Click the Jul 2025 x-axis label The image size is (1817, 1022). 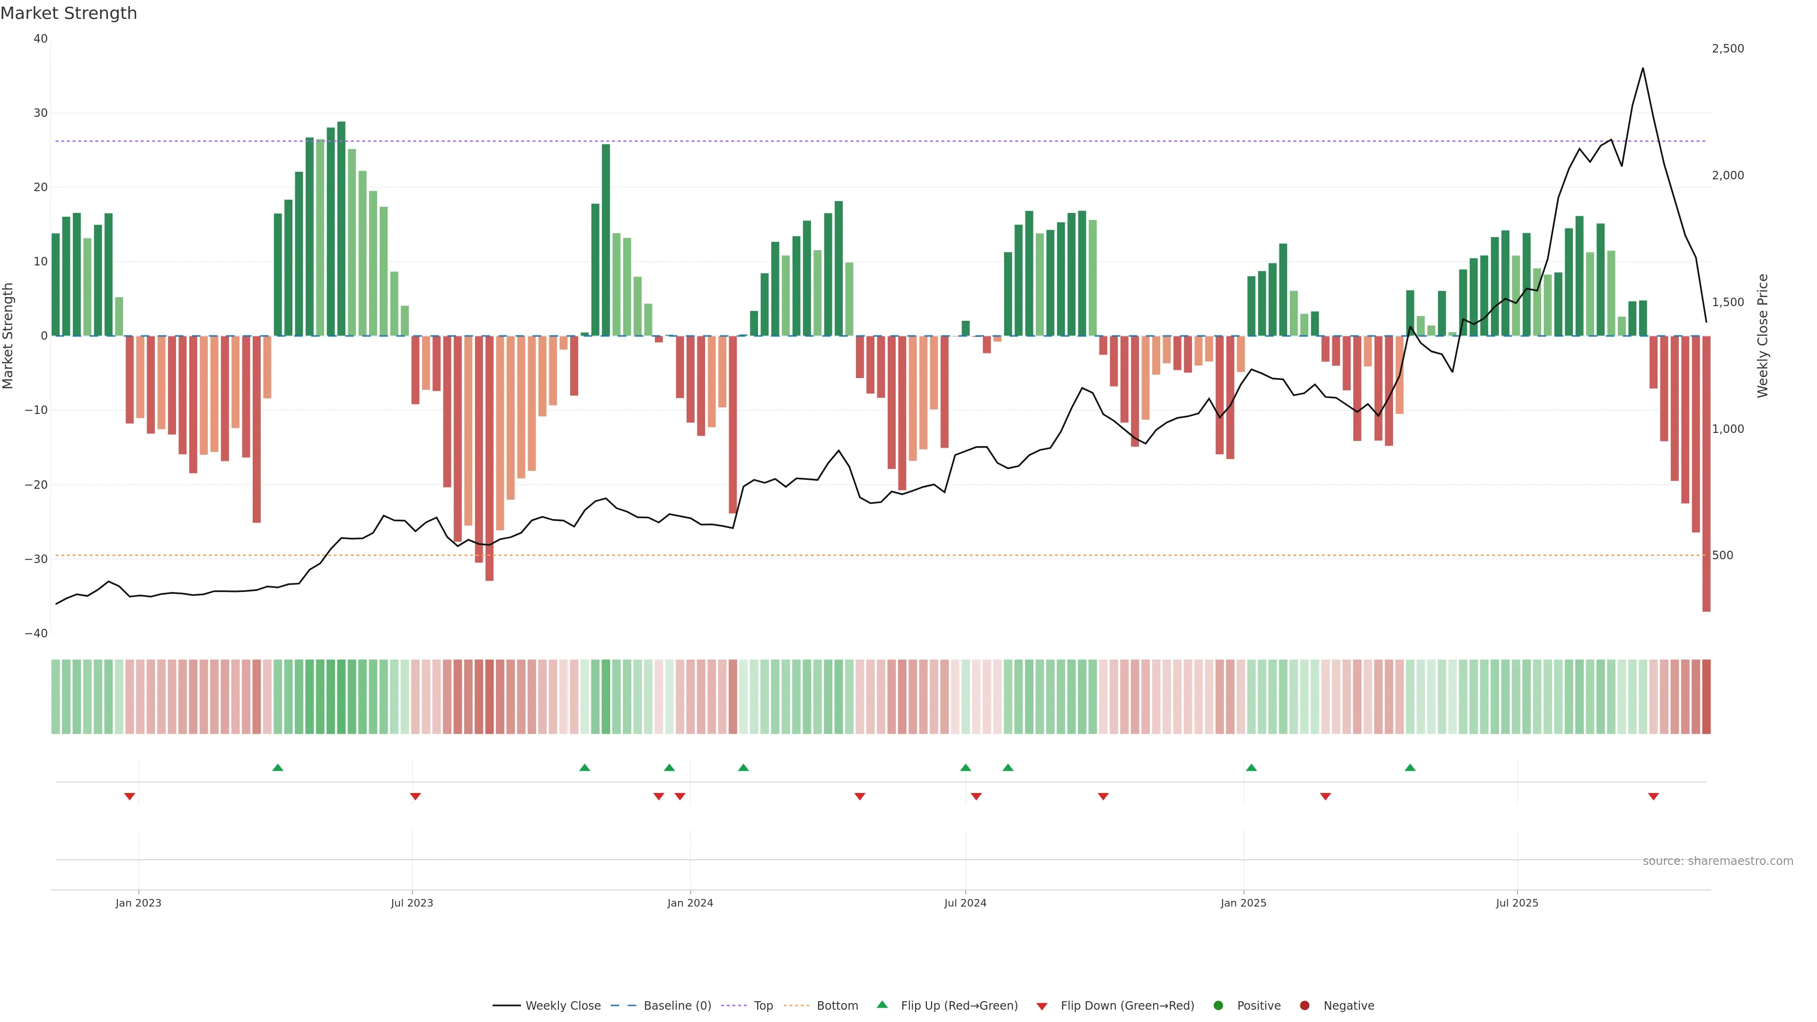[1517, 903]
